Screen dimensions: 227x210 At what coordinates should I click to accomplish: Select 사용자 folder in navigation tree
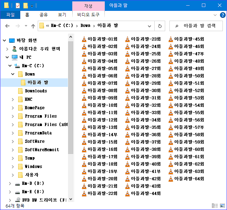pyautogui.click(x=32, y=175)
